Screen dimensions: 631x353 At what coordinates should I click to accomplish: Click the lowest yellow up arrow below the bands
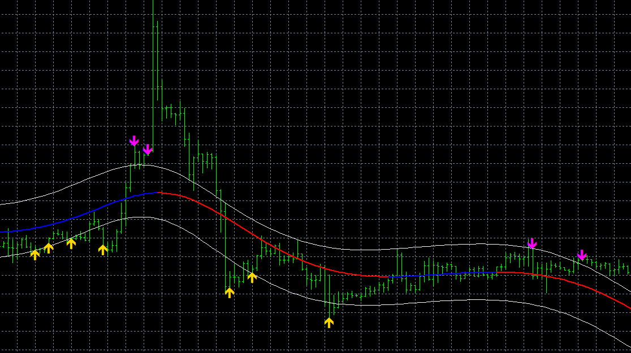(x=329, y=323)
